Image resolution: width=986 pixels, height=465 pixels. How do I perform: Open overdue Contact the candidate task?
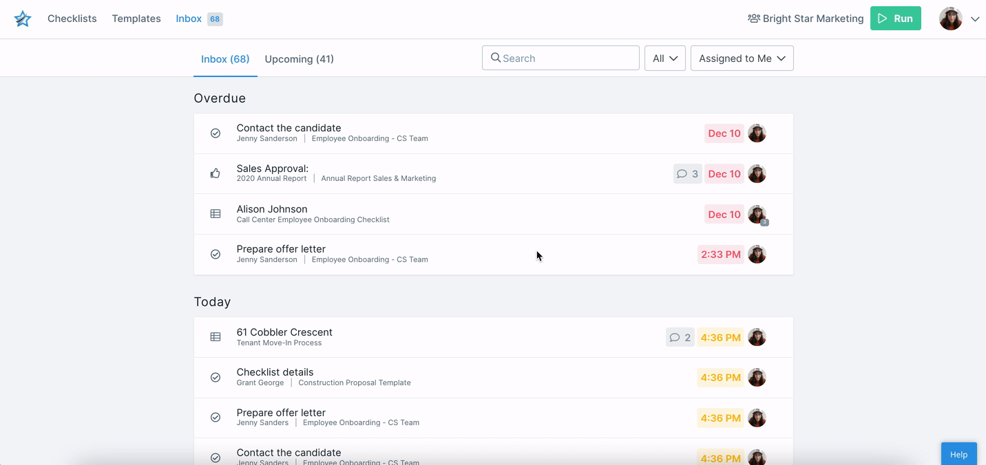pyautogui.click(x=494, y=133)
